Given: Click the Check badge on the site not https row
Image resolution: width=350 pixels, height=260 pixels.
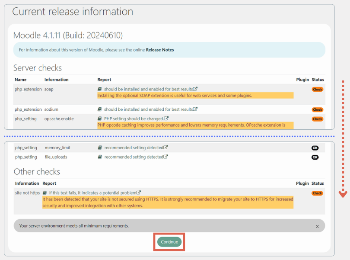Looking at the screenshot, I should [318, 193].
